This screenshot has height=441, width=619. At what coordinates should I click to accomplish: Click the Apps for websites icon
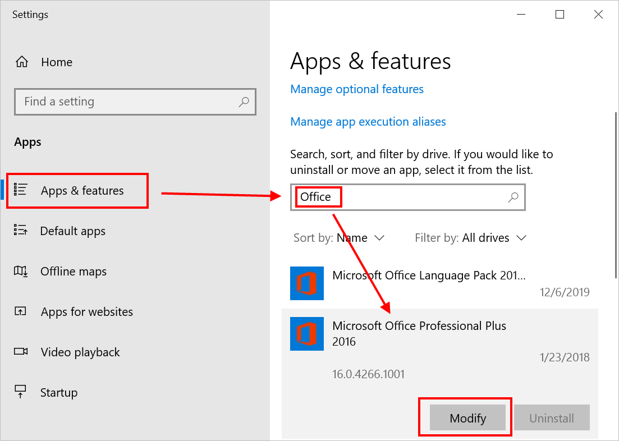tap(21, 312)
